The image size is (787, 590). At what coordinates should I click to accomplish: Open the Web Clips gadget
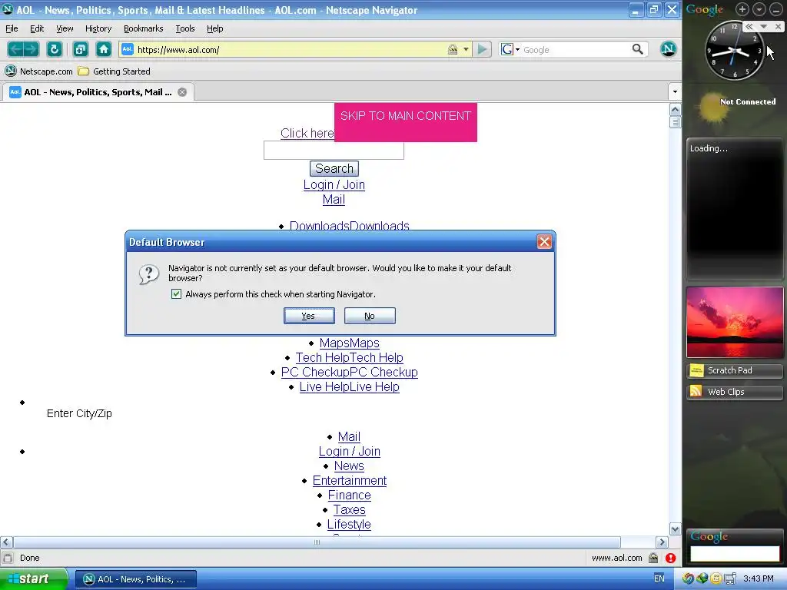[734, 392]
